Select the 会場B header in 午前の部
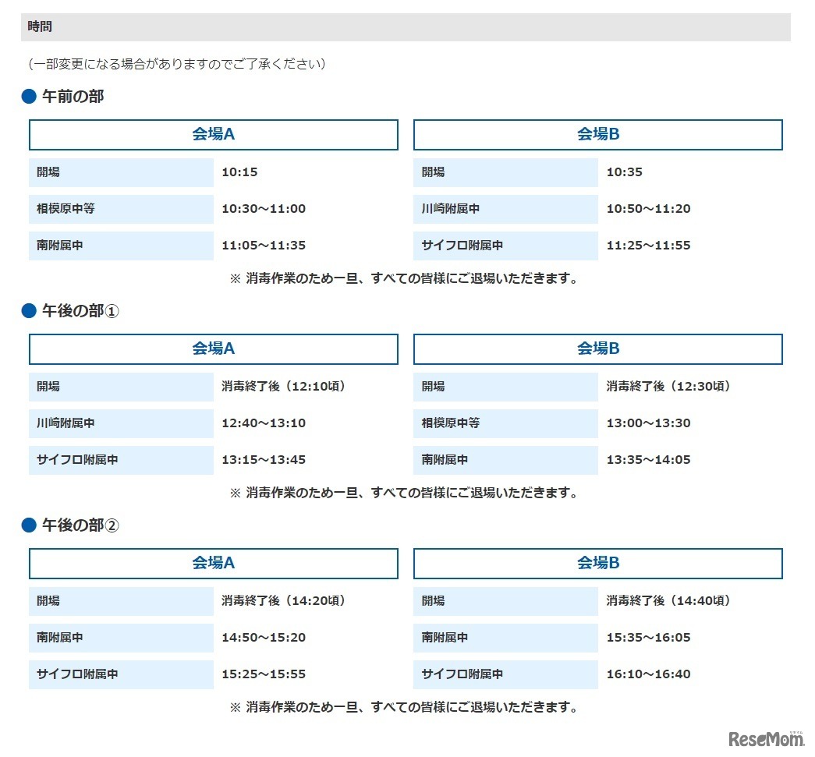The width and height of the screenshot is (815, 757). (597, 134)
